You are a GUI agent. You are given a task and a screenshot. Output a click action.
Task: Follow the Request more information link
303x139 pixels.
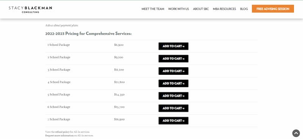tap(59, 136)
